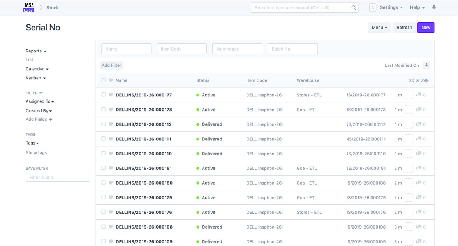Toggle sort direction arrow button
Image resolution: width=458 pixels, height=246 pixels.
426,65
